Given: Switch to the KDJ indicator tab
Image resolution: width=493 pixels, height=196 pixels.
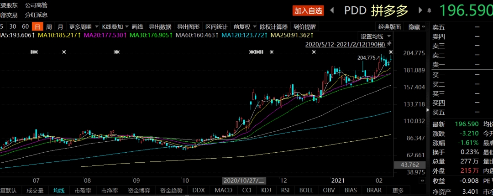Looking at the screenshot, I should (x=266, y=191).
